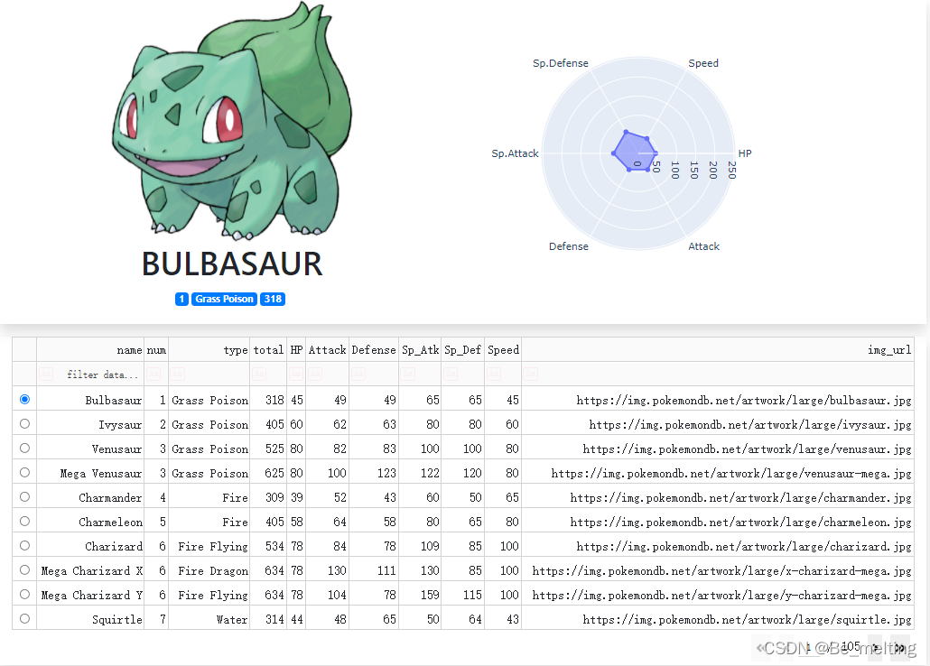Click the Defense column header
The width and height of the screenshot is (930, 666).
click(x=374, y=350)
